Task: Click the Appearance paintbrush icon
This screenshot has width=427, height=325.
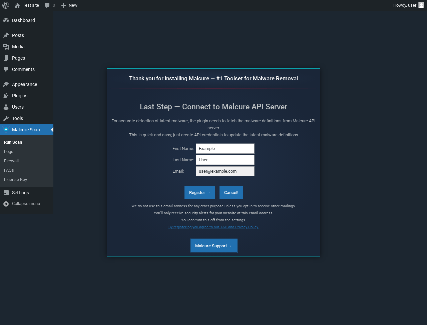Action: 6,84
